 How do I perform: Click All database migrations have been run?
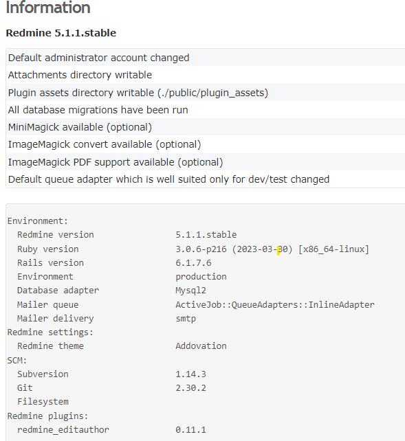98,110
